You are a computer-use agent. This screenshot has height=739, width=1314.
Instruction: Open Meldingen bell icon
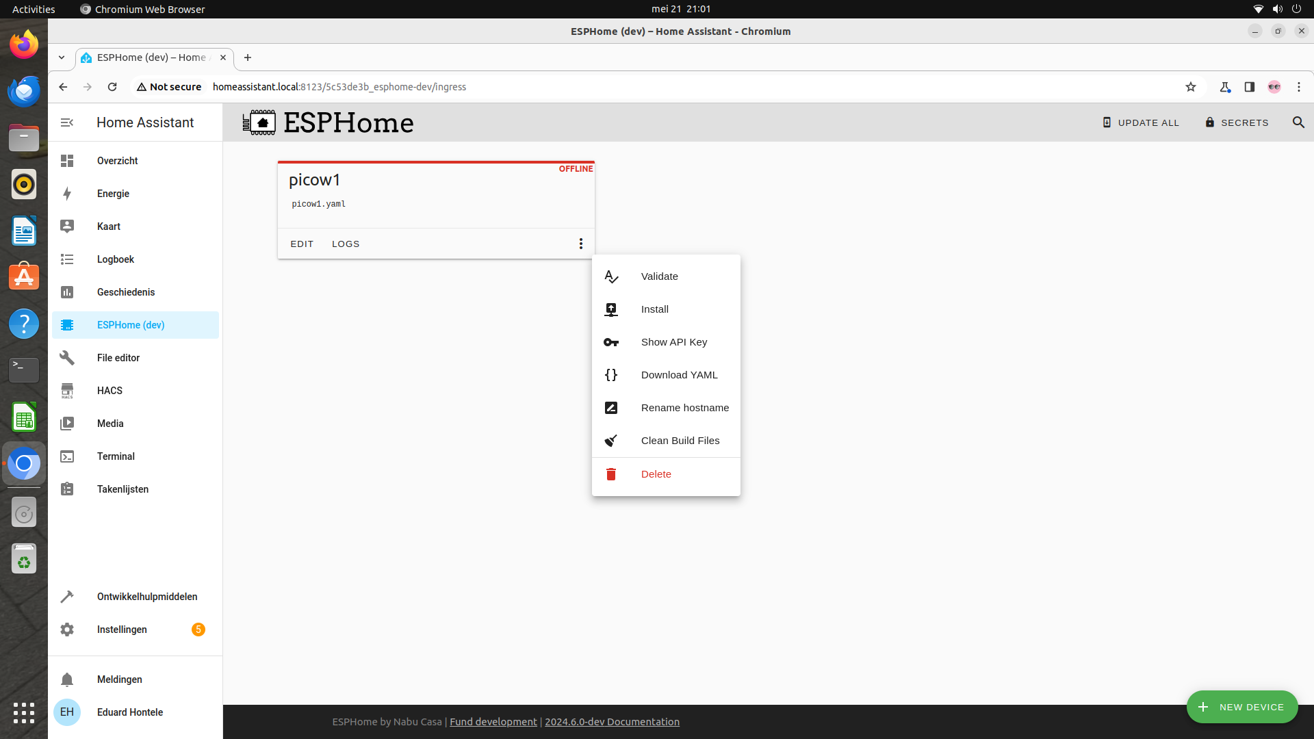(67, 679)
